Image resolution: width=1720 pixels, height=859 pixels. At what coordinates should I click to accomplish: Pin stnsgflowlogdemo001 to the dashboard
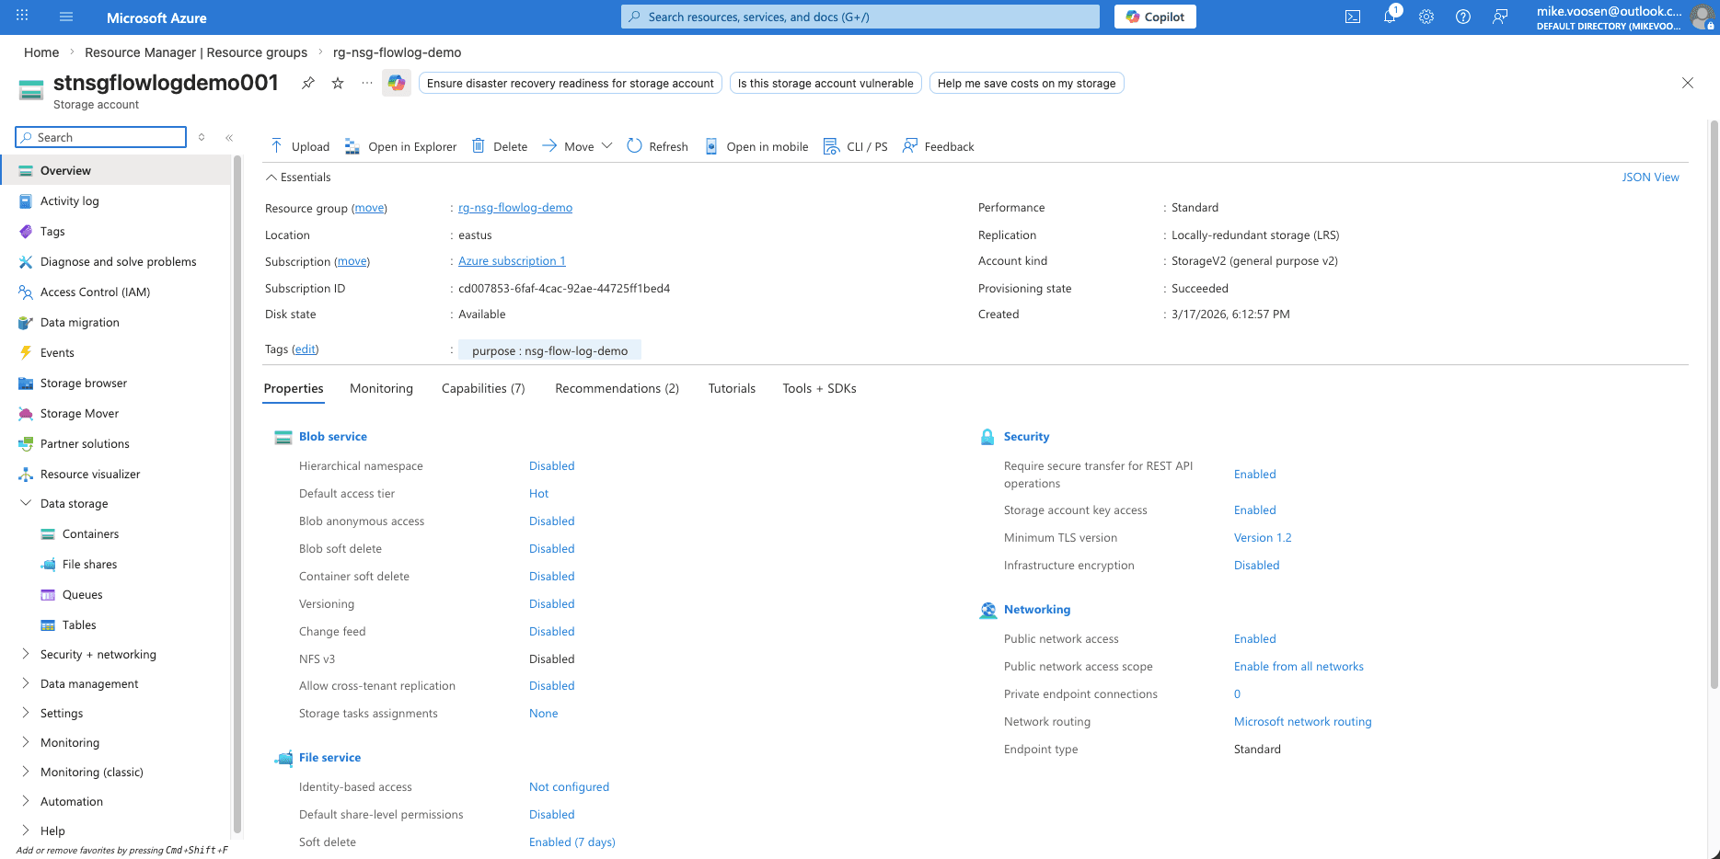point(307,82)
